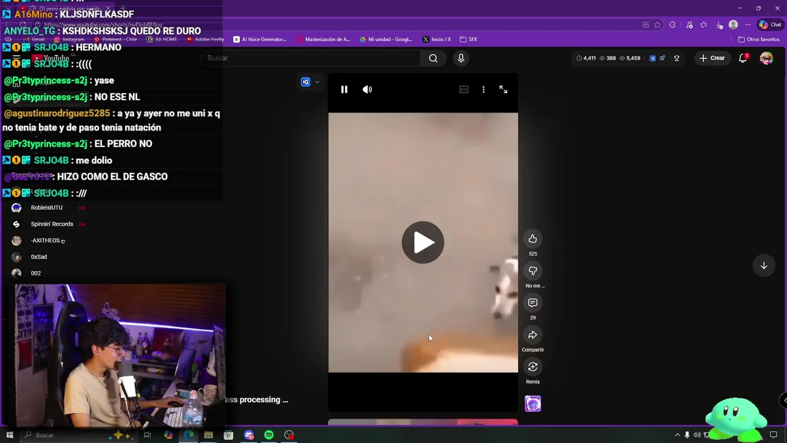Open the app install icon in address bar

(646, 25)
